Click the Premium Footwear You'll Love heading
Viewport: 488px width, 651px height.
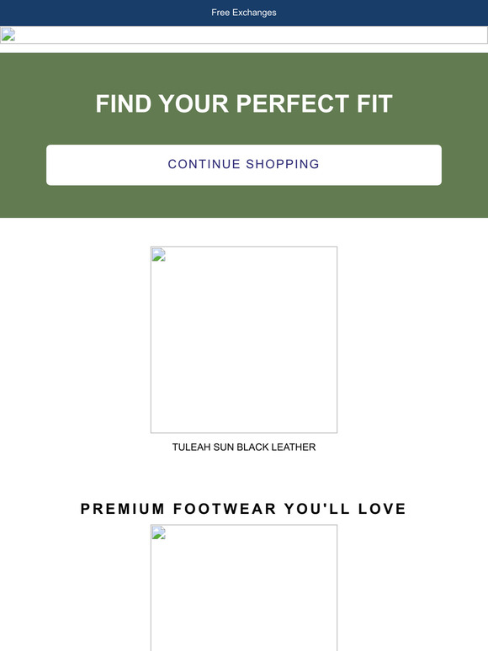pos(243,509)
